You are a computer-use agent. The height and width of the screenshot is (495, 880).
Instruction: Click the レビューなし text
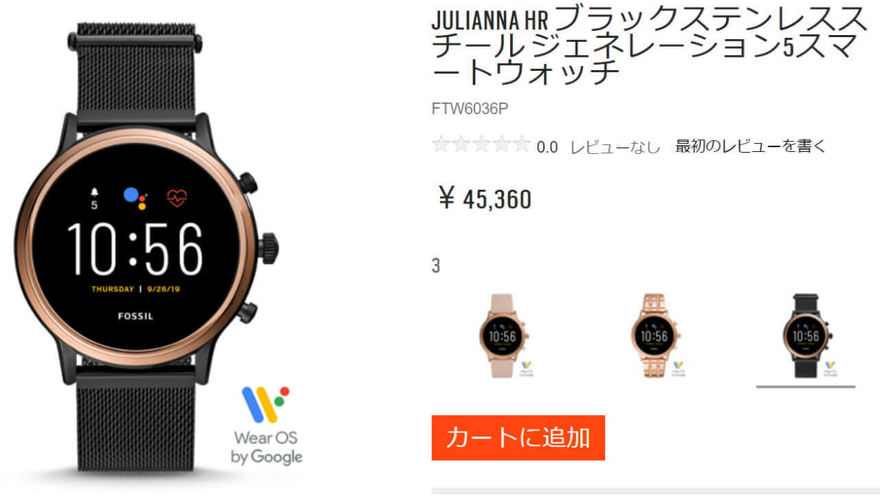point(615,146)
